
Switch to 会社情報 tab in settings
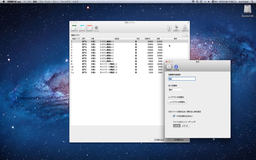(176, 68)
